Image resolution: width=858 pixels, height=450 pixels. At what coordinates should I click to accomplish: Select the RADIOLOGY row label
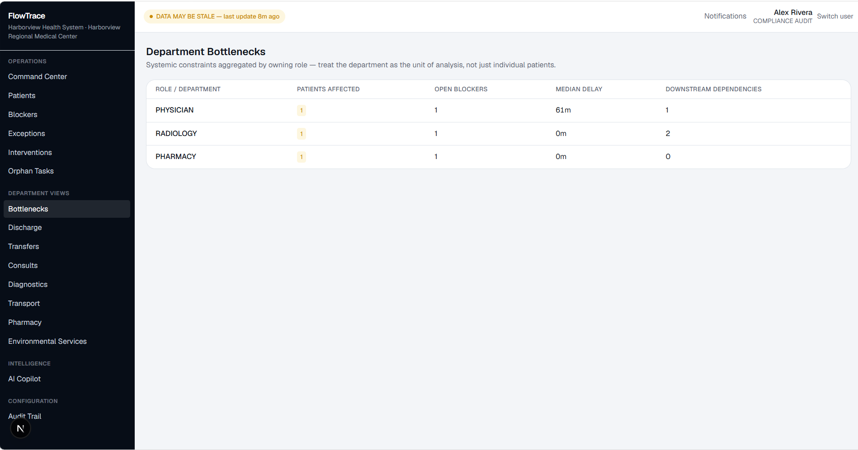point(176,134)
